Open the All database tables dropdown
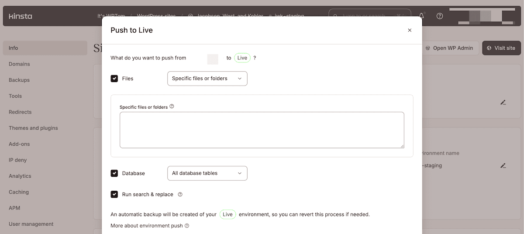 coord(207,173)
